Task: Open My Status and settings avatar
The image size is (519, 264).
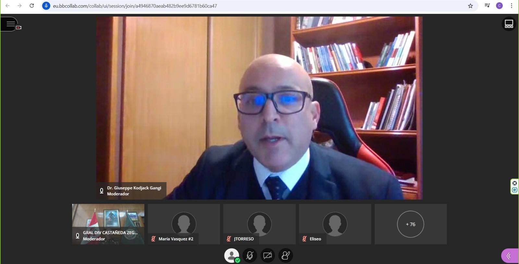Action: point(232,256)
